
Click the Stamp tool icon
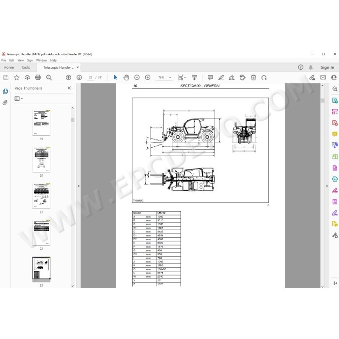click(x=243, y=77)
